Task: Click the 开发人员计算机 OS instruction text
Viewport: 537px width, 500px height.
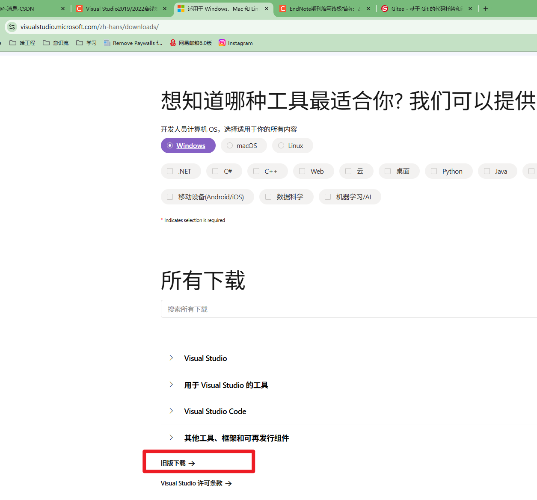Action: click(229, 129)
